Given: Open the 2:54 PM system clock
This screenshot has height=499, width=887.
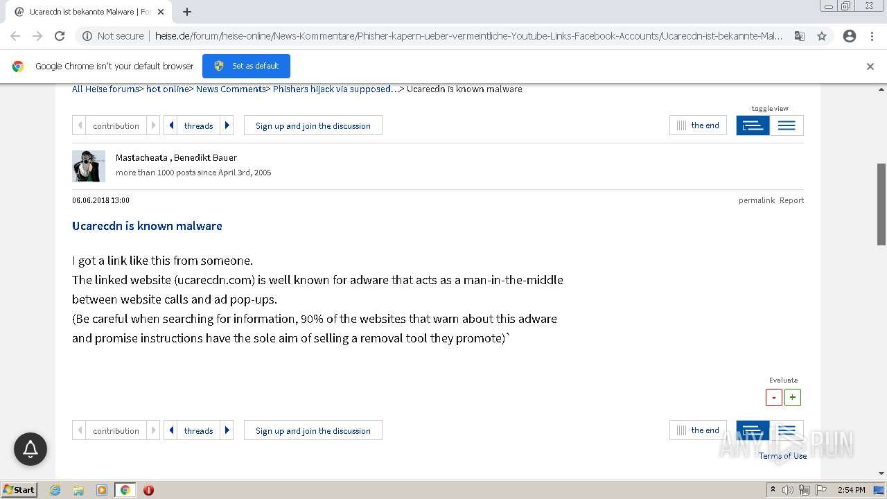Looking at the screenshot, I should 851,490.
